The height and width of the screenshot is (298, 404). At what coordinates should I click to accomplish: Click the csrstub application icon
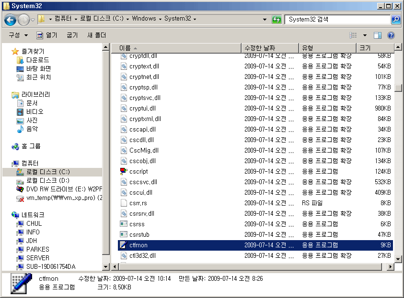(124, 234)
